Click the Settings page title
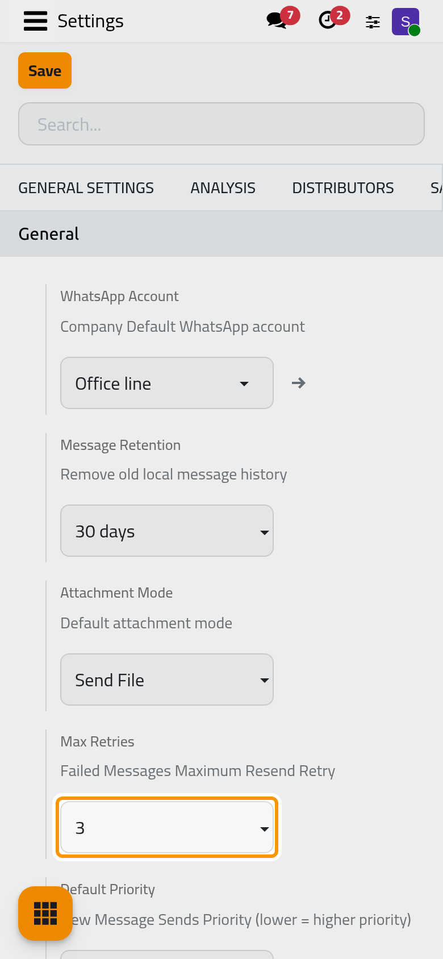This screenshot has width=443, height=959. coord(90,21)
